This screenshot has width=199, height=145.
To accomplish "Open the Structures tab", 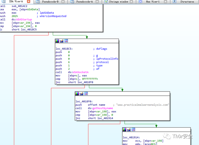I will (187, 2).
